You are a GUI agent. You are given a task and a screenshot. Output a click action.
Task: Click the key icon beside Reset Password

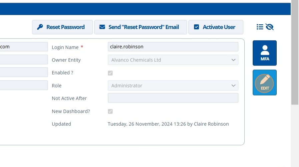coord(40,27)
